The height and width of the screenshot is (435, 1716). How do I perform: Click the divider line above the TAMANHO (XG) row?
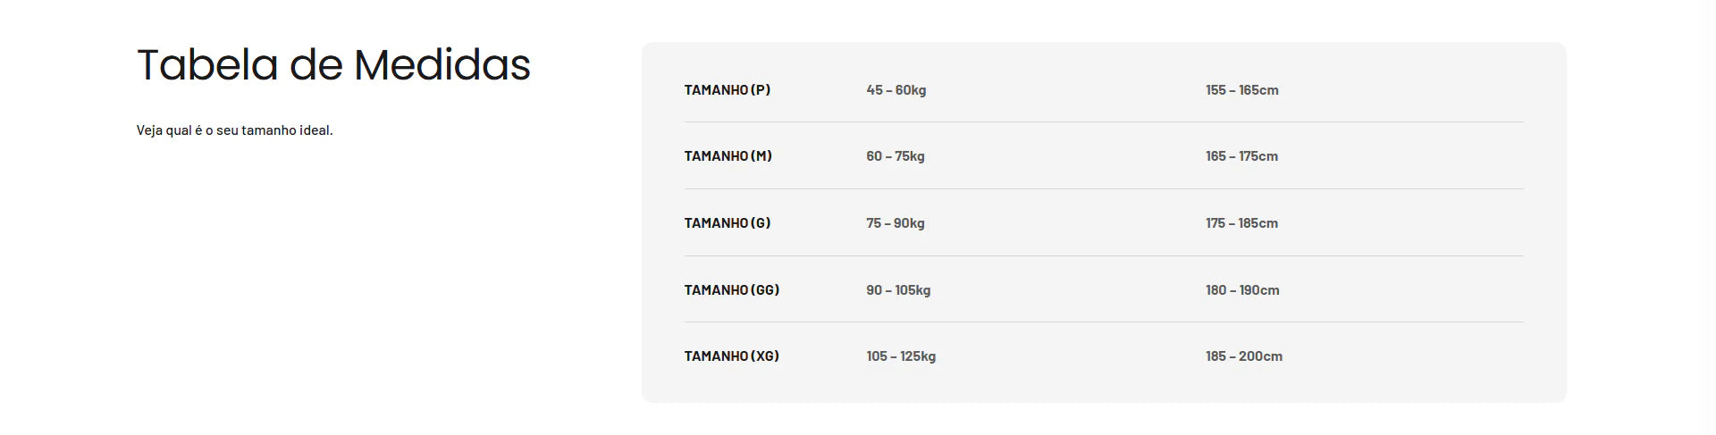1103,322
